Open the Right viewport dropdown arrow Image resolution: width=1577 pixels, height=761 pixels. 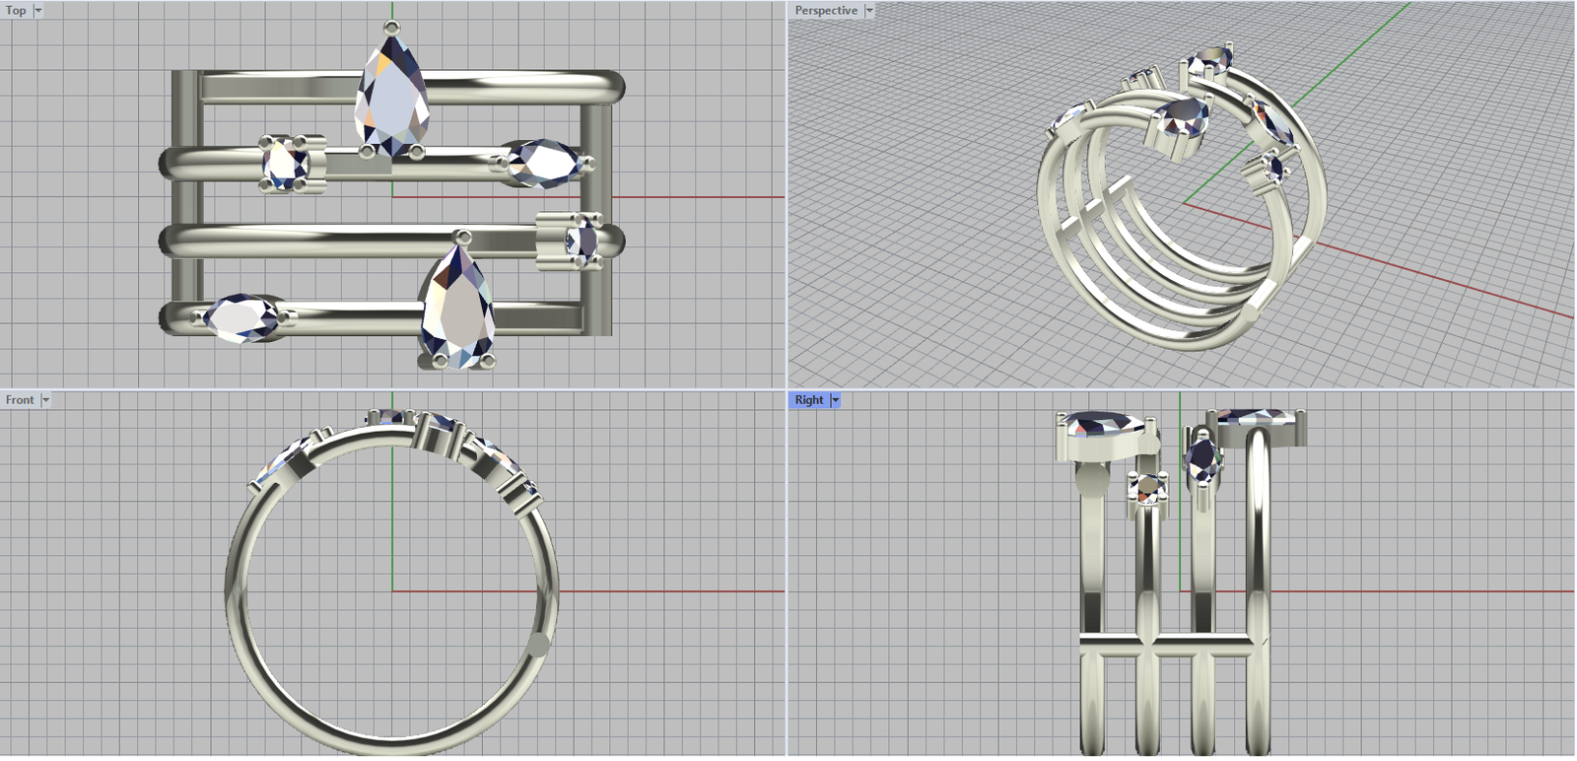[835, 399]
